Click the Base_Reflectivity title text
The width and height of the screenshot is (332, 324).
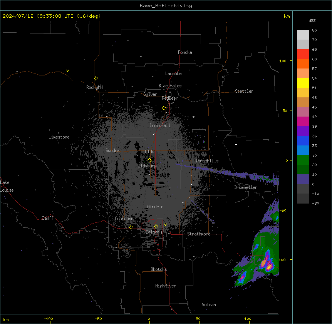point(166,6)
